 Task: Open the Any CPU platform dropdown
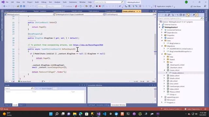click(55, 6)
